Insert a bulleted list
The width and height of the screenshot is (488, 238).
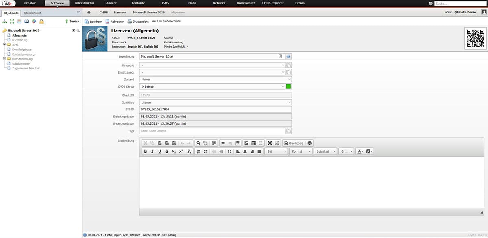click(x=206, y=151)
